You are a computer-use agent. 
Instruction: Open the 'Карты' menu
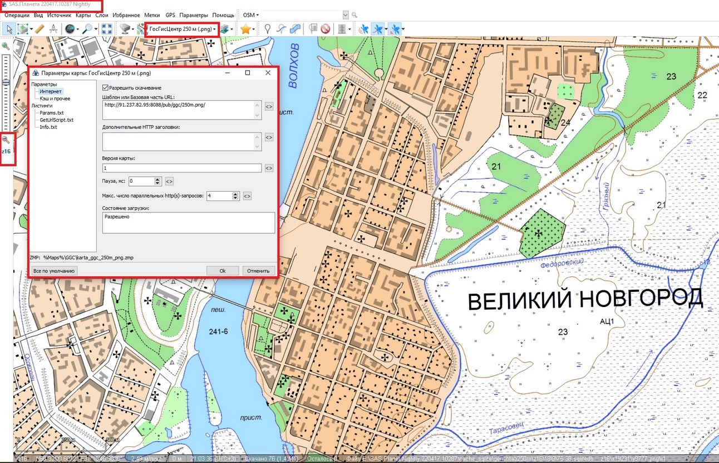83,15
